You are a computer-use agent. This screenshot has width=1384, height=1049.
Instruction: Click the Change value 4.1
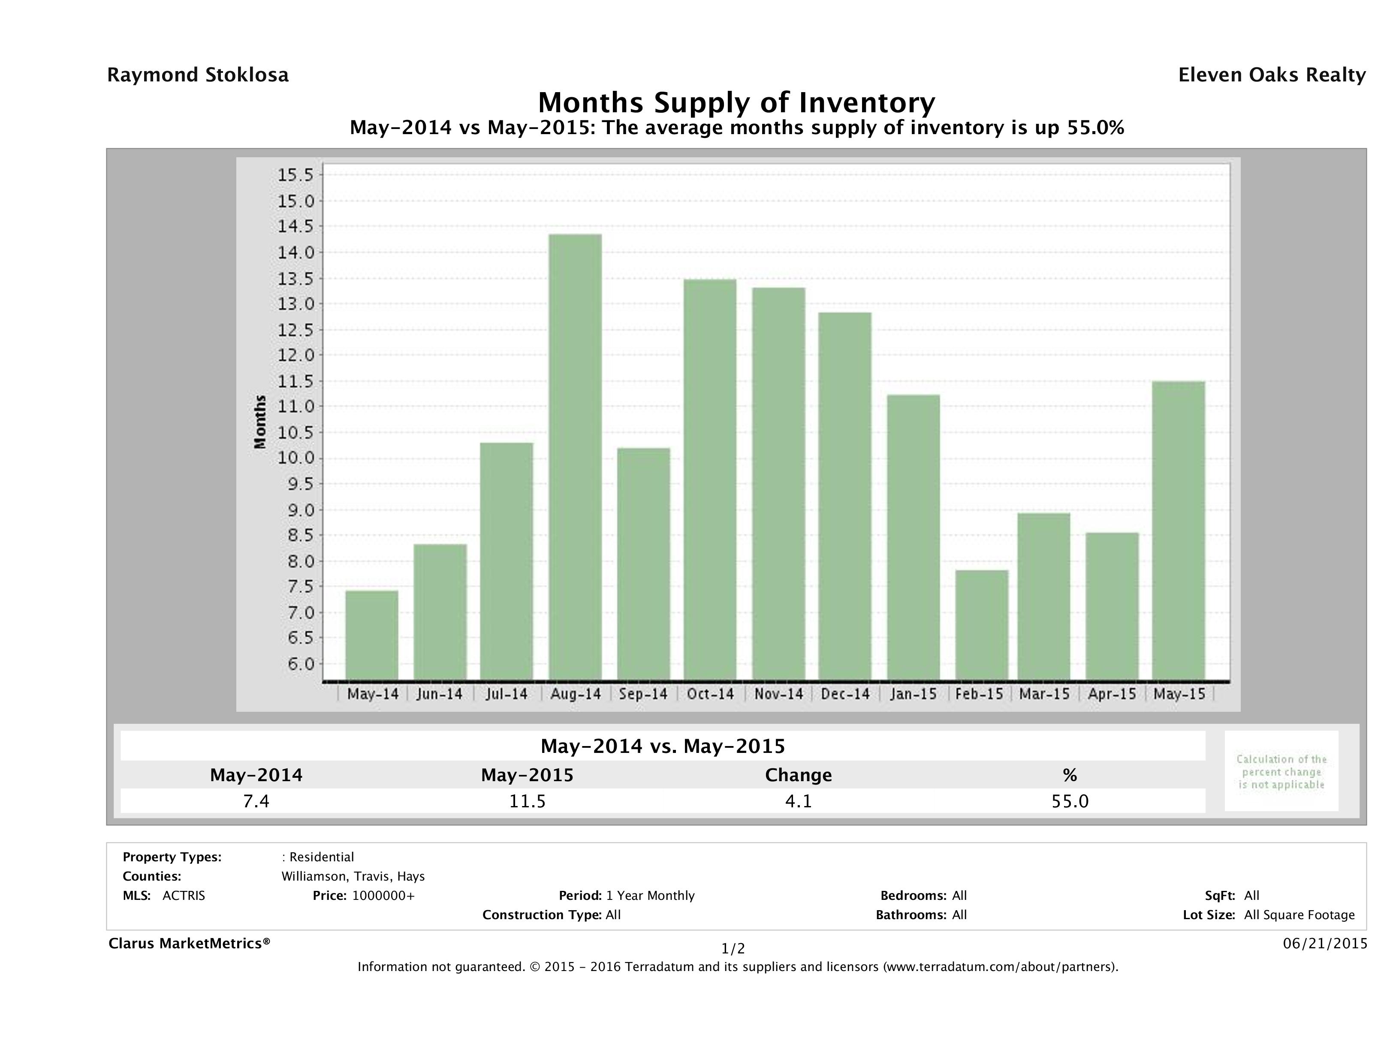pyautogui.click(x=799, y=801)
